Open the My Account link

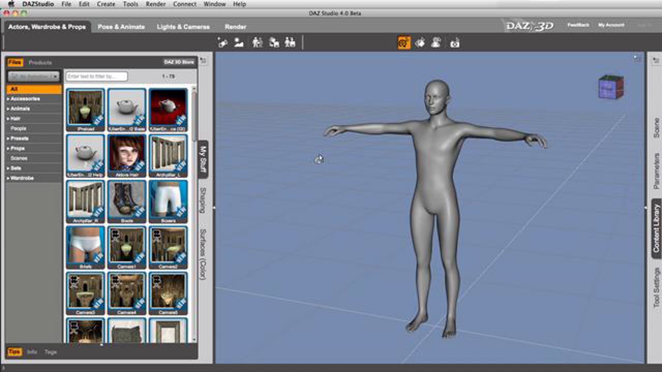tap(611, 25)
